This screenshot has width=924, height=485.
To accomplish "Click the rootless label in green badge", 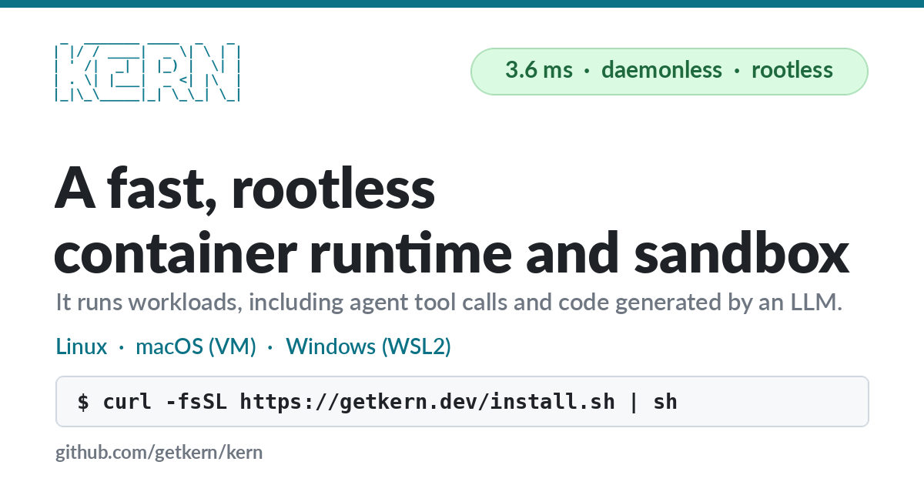I will coord(792,70).
